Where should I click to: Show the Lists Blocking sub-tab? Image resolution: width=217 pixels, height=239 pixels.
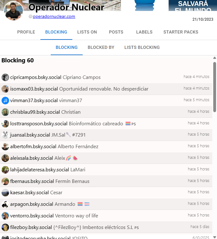point(142,48)
